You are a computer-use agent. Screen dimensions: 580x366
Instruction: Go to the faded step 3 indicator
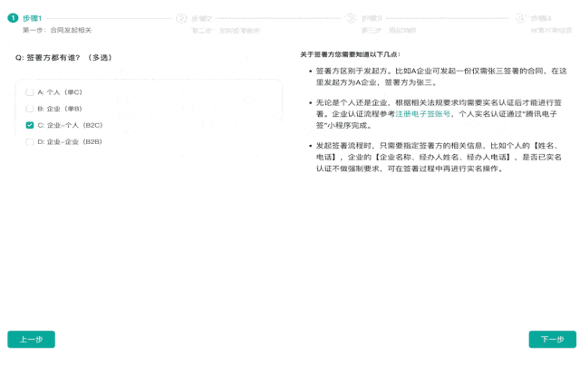(351, 18)
